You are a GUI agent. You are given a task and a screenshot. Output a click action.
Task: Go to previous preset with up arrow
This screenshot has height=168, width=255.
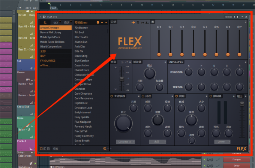pos(102,22)
